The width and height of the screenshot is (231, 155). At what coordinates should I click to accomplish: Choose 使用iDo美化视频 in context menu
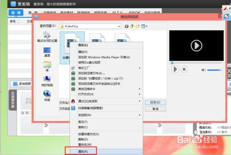coord(106,62)
